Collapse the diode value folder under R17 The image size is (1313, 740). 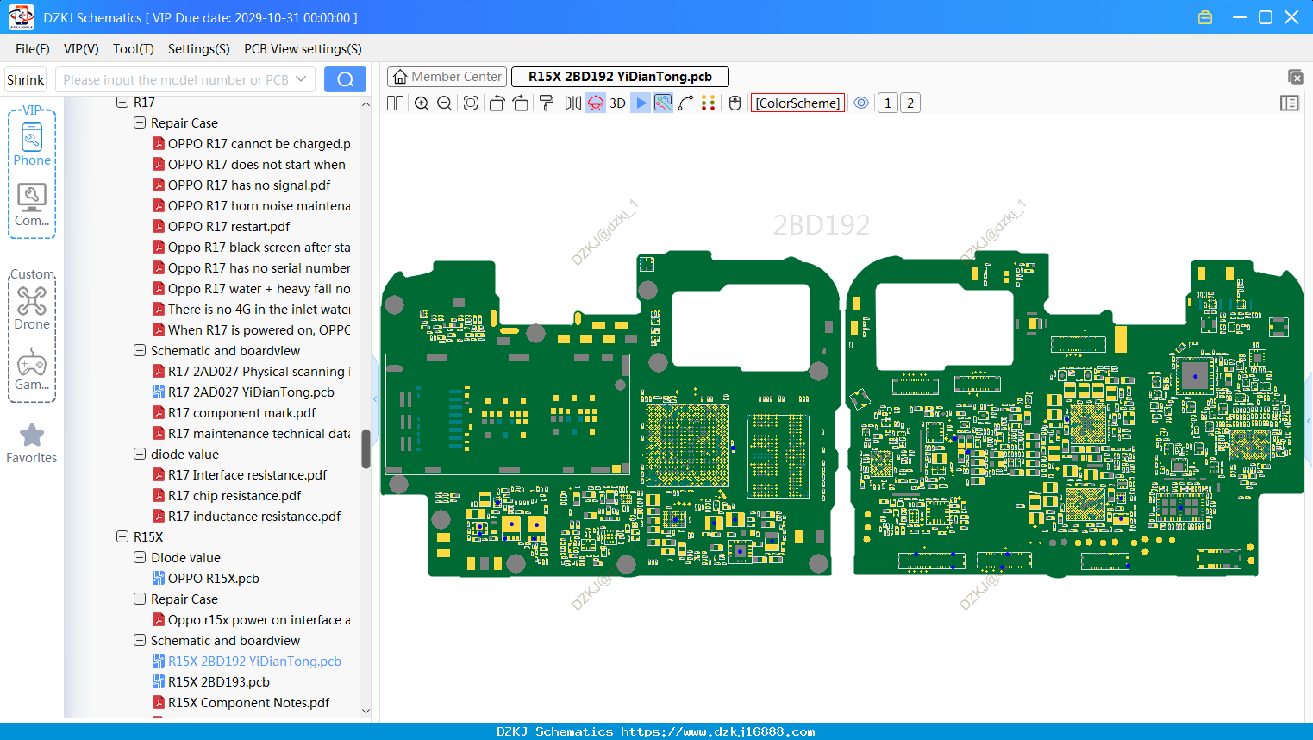click(x=140, y=454)
